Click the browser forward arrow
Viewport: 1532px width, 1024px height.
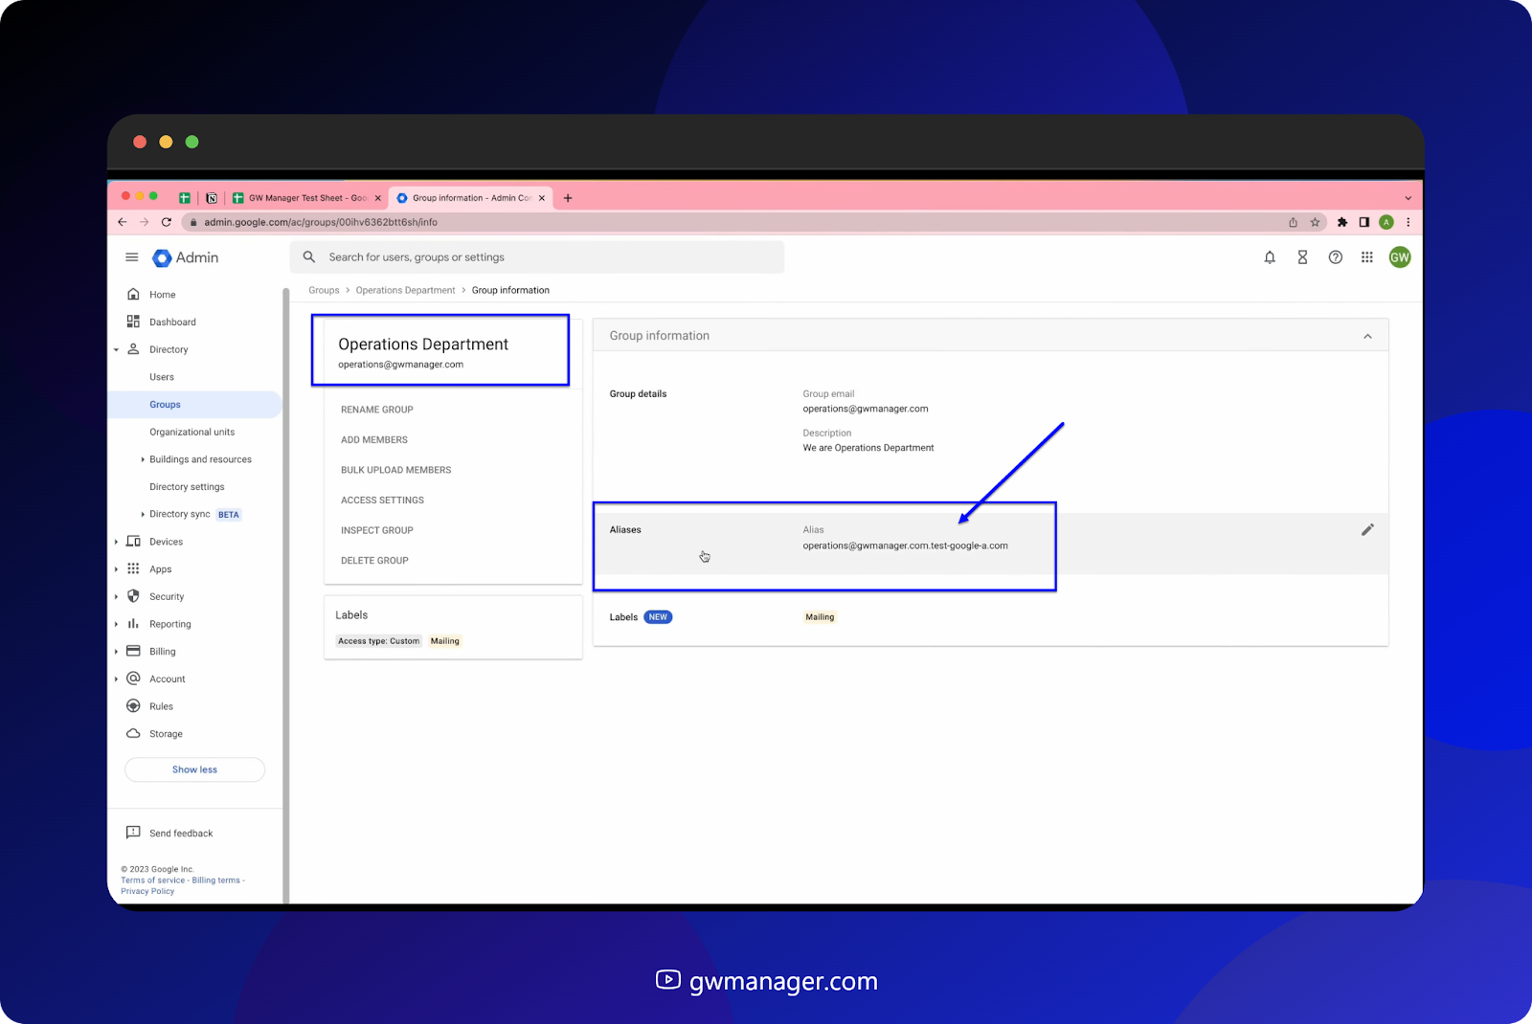click(145, 222)
